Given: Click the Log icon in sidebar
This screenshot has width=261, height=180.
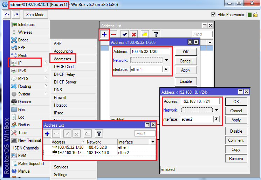Looking at the screenshot, I should click(14, 117).
